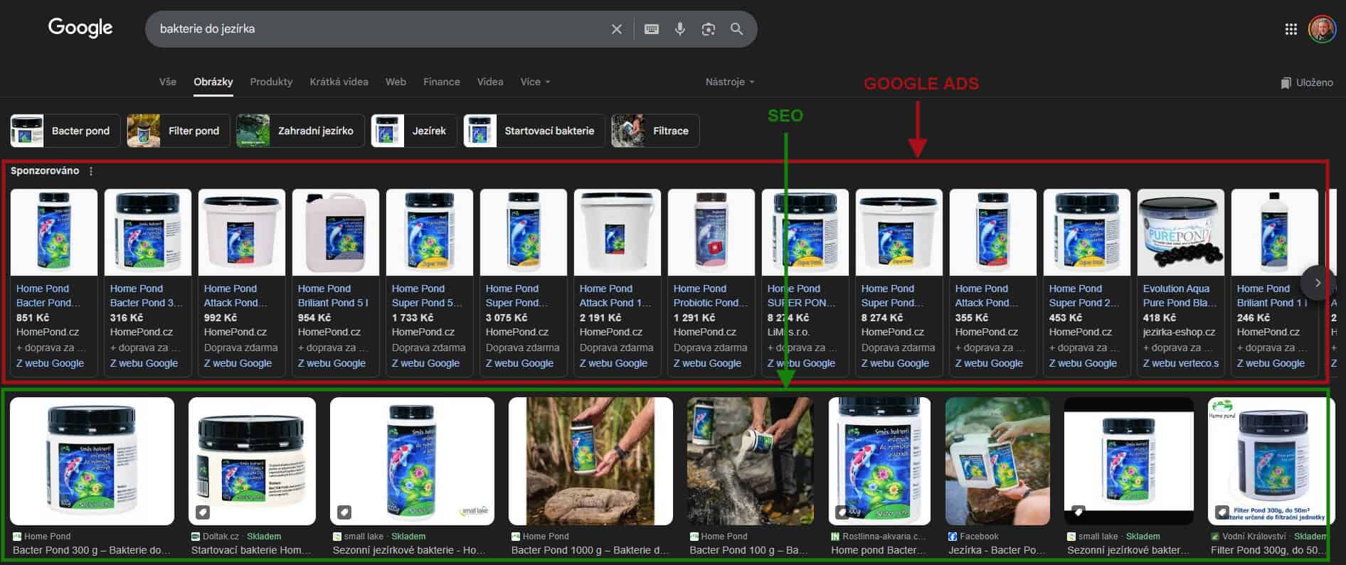Open Bacter Pond 1000 g image result

coord(590,461)
